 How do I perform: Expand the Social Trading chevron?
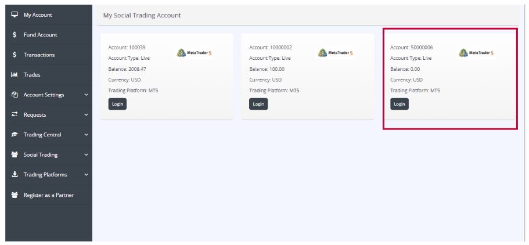tap(86, 155)
